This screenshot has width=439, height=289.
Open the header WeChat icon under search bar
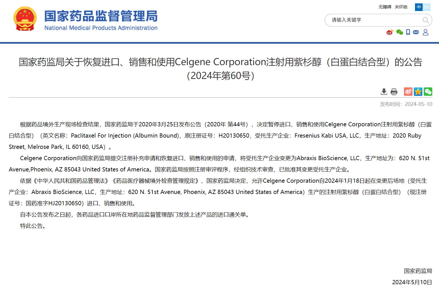coord(399,32)
